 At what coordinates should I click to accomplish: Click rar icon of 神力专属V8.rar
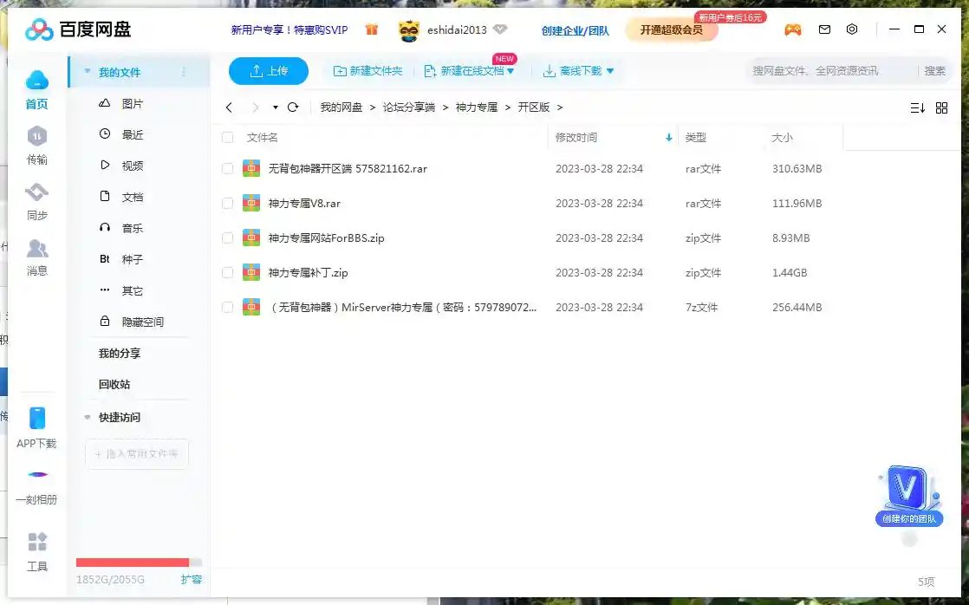[250, 204]
